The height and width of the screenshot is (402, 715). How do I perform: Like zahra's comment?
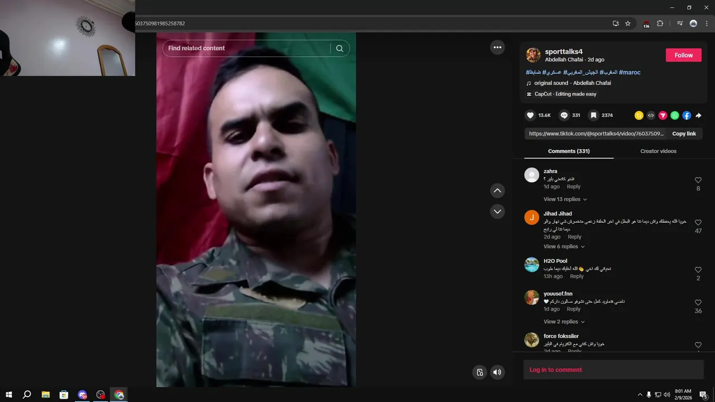[698, 180]
